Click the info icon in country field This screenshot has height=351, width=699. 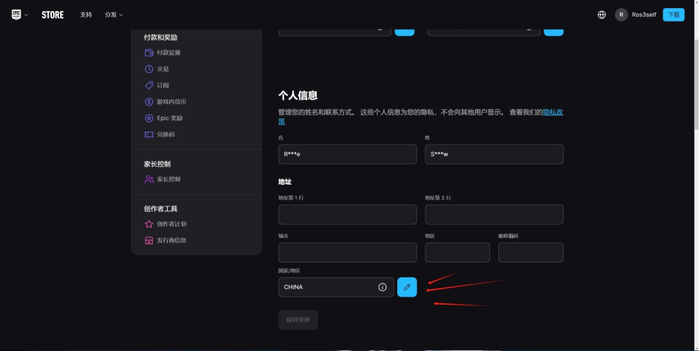pyautogui.click(x=382, y=287)
